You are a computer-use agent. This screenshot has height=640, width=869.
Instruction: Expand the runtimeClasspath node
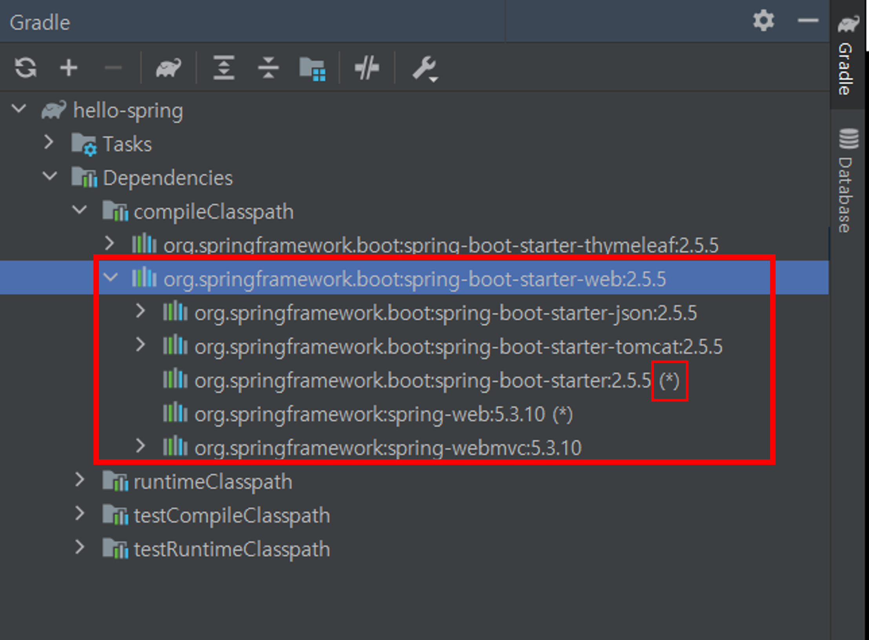(80, 480)
